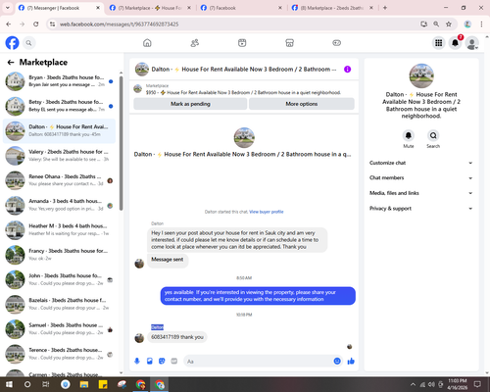The width and height of the screenshot is (490, 392).
Task: Open Chrome tab search dropdown arrow
Action: (x=8, y=8)
